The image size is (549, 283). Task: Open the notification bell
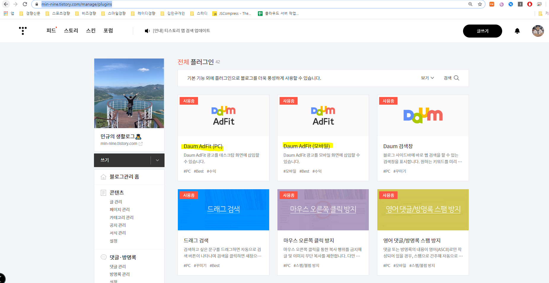[517, 31]
